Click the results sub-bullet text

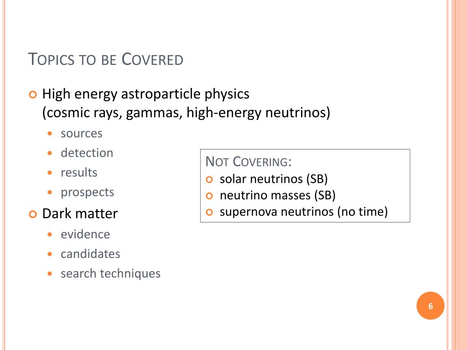coord(79,172)
